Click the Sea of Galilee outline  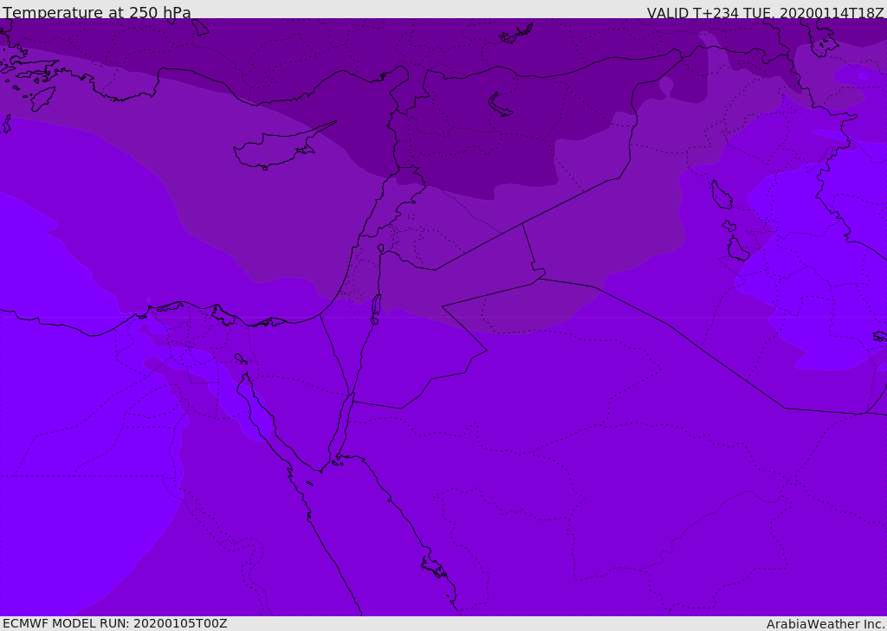pyautogui.click(x=381, y=248)
